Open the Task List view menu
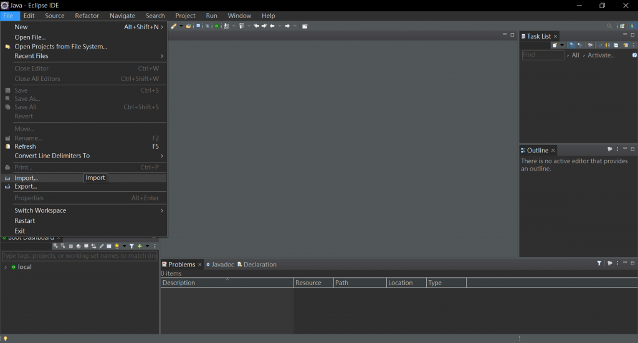638x343 pixels. pos(634,45)
